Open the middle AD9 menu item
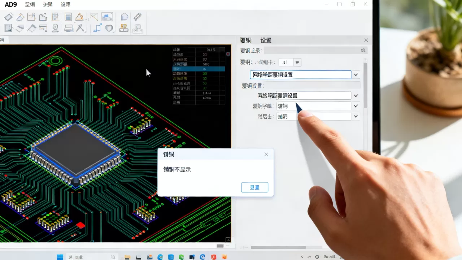The width and height of the screenshot is (462, 260). (48, 4)
